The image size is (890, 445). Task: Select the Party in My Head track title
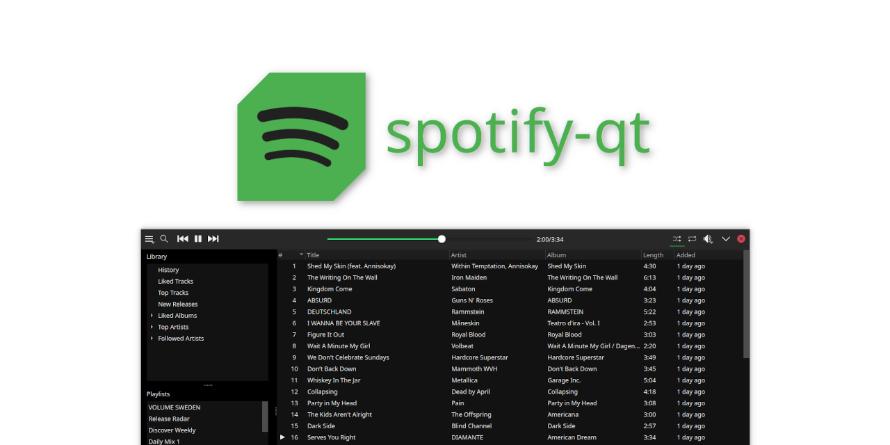click(332, 403)
